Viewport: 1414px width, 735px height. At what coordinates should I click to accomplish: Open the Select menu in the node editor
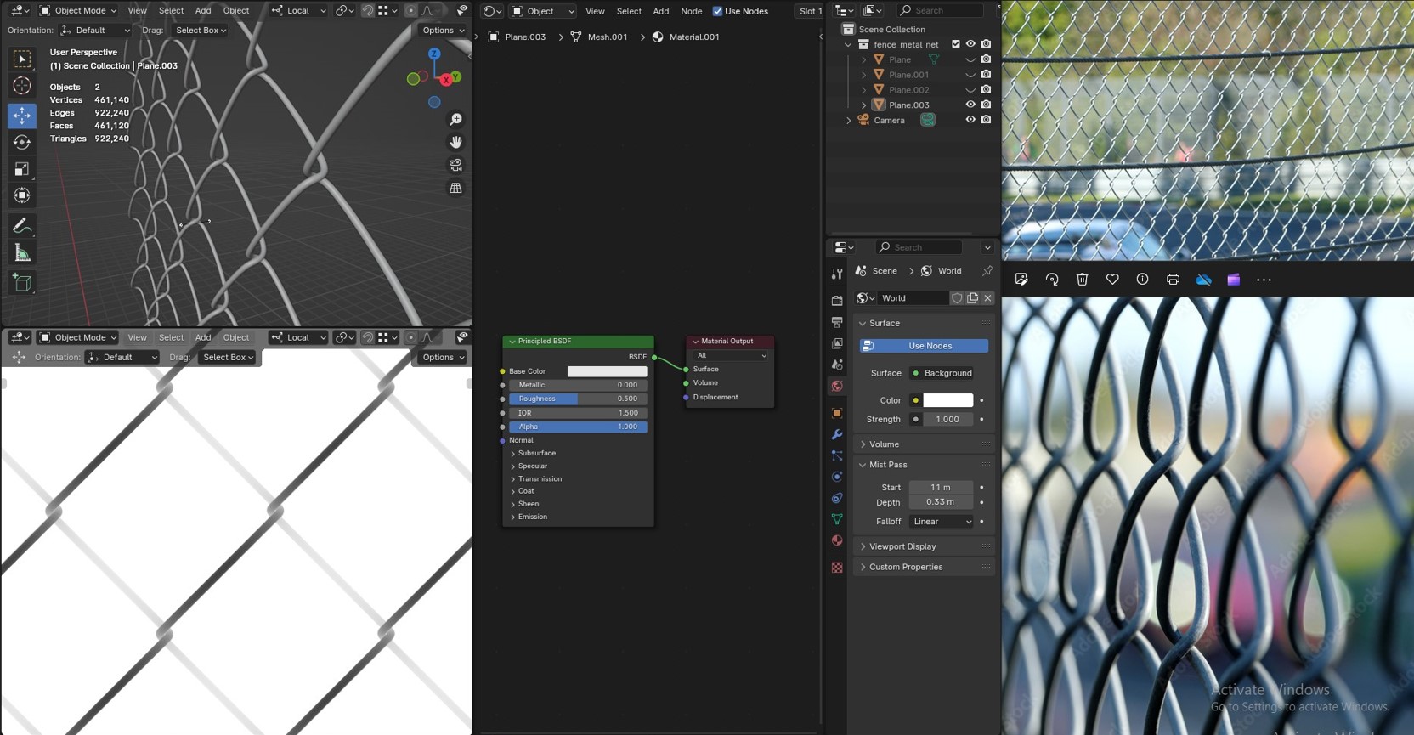click(x=629, y=11)
